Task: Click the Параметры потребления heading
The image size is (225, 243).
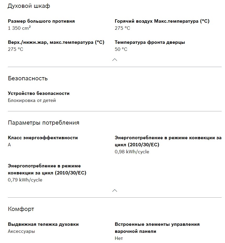Action: click(x=44, y=123)
